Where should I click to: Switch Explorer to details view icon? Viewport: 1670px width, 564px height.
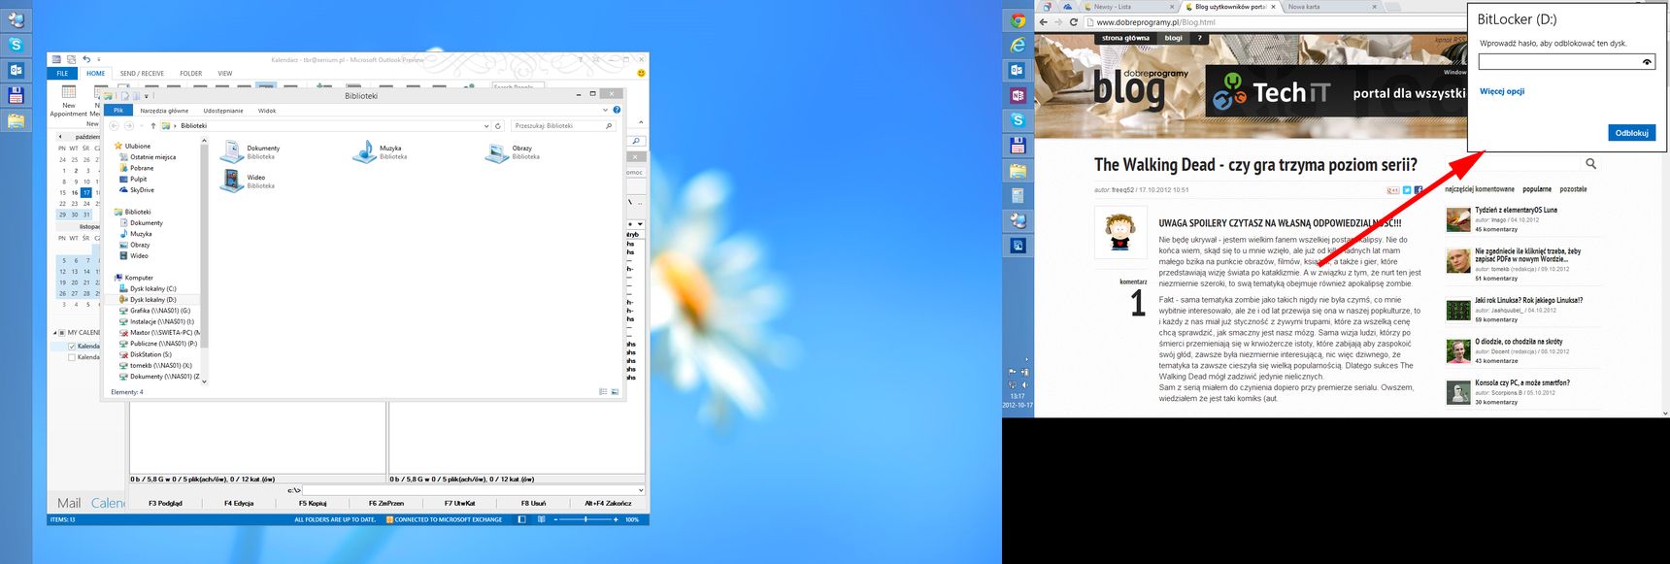point(603,392)
